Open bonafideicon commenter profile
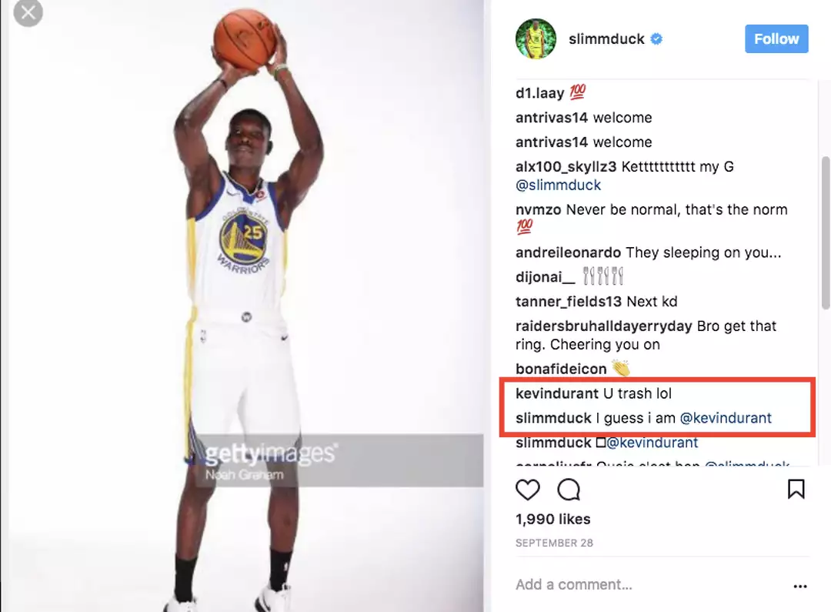The height and width of the screenshot is (612, 831). (x=561, y=369)
